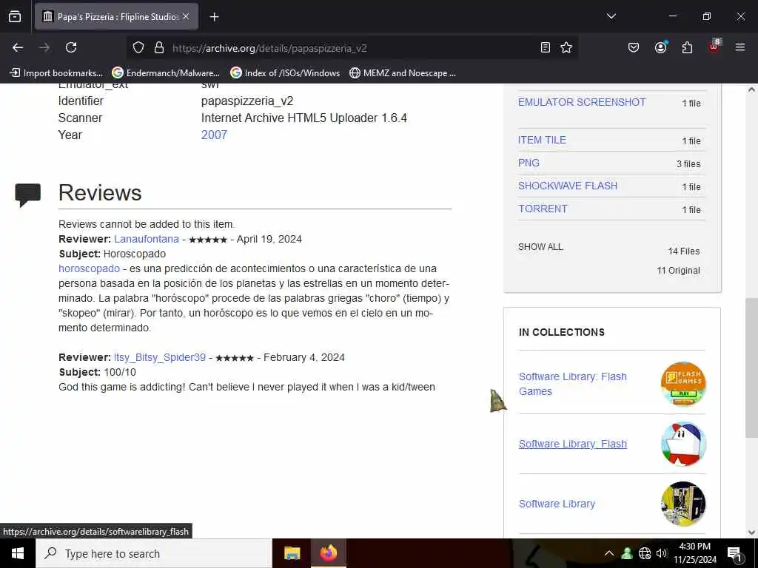
Task: Click the page vertical scrollbar thumb
Action: pyautogui.click(x=751, y=368)
